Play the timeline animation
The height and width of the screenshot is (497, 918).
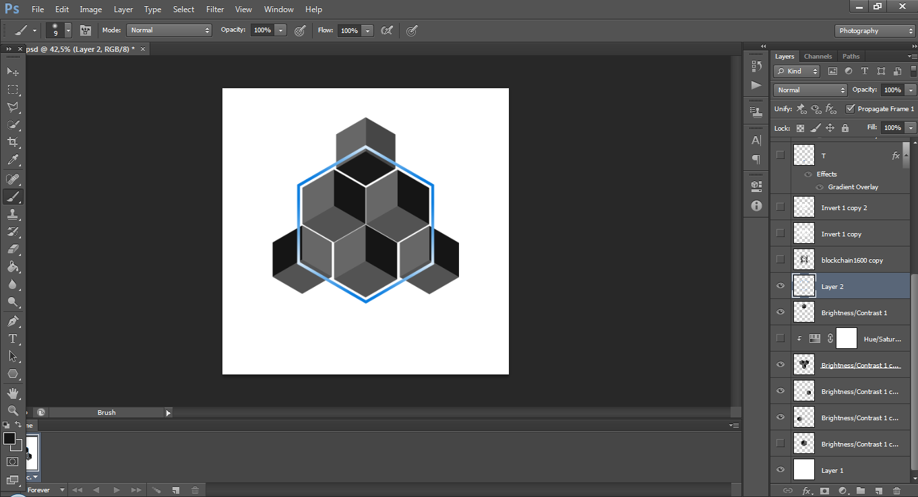[x=117, y=490]
